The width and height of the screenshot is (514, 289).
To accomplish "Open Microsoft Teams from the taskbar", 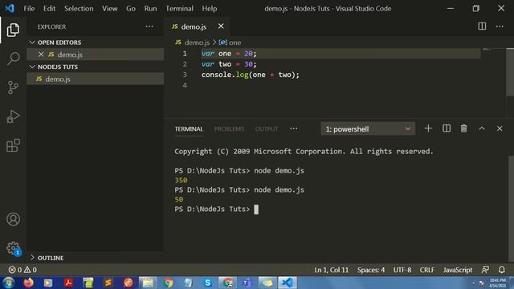I will [x=247, y=283].
